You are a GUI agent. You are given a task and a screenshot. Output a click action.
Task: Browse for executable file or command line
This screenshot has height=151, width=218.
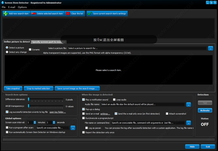coord(189,123)
